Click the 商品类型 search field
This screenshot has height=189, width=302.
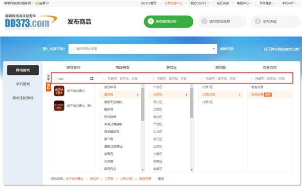(x=122, y=78)
